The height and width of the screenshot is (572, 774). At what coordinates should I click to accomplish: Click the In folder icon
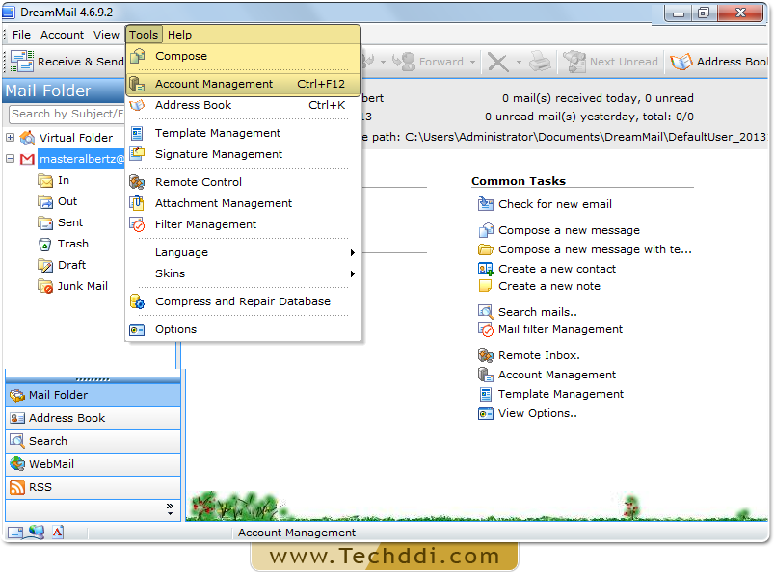pos(45,180)
